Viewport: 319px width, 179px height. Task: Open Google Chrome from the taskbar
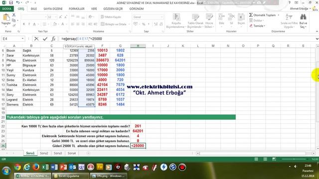17,167
